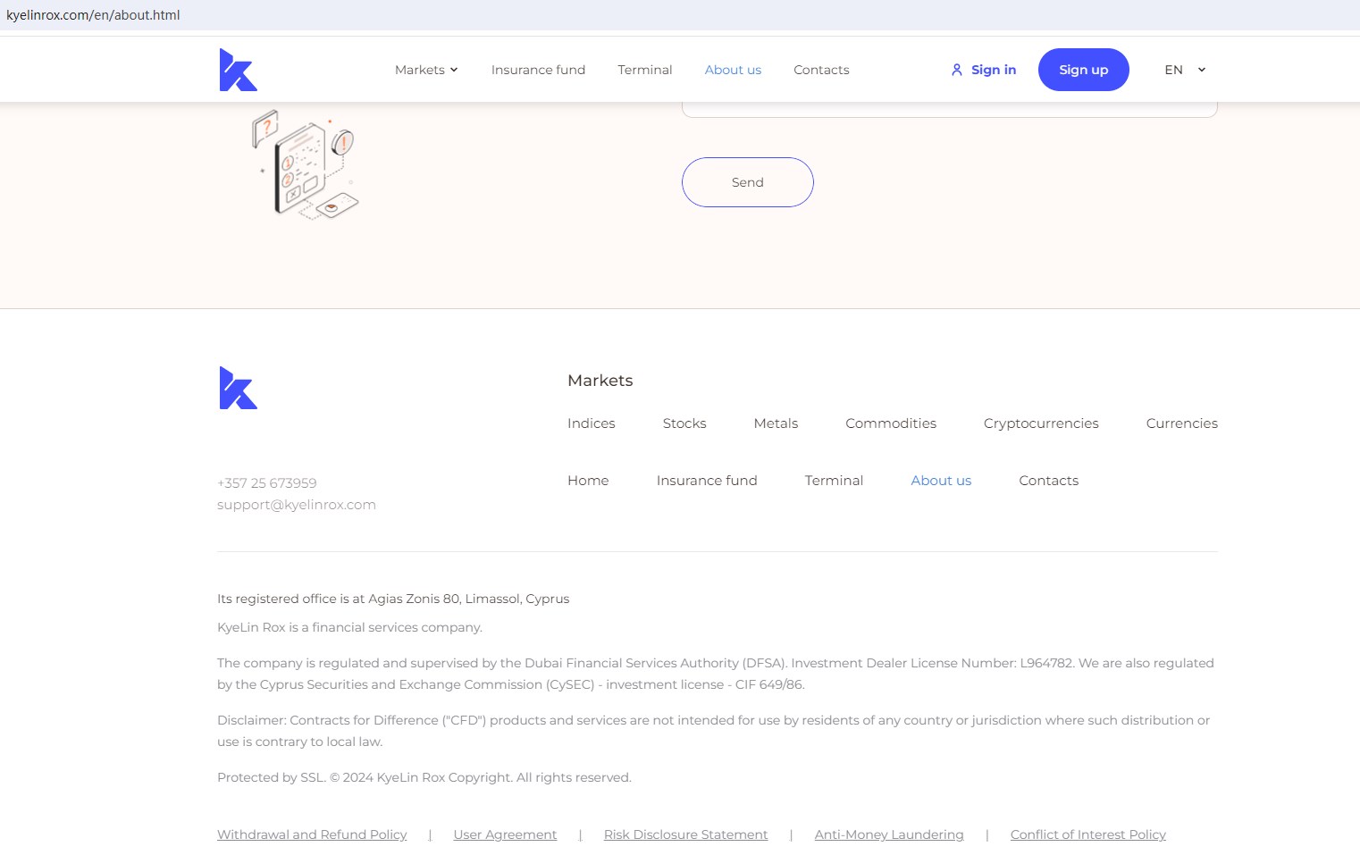This screenshot has height=855, width=1360.
Task: Open Insurance fund footer link
Action: pos(707,481)
